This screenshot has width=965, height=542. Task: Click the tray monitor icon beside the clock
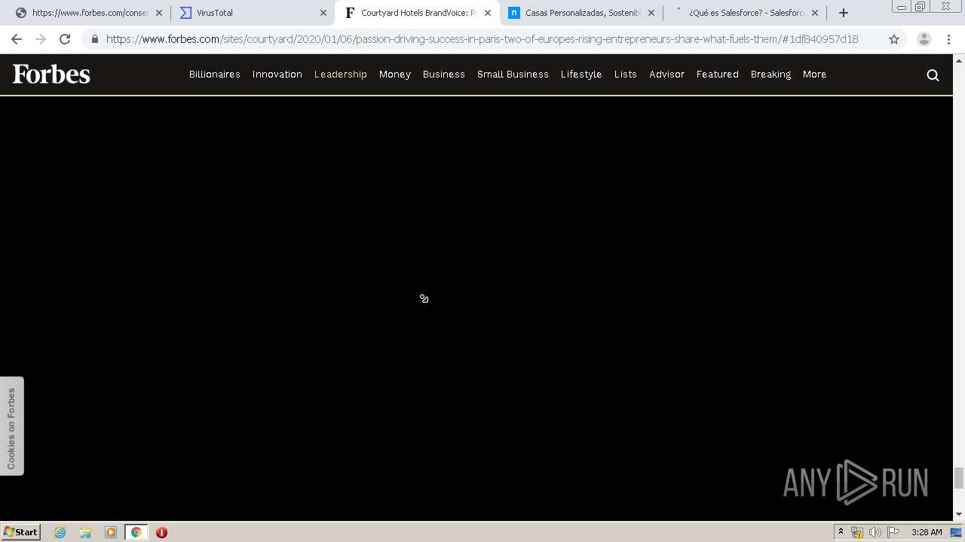point(956,532)
